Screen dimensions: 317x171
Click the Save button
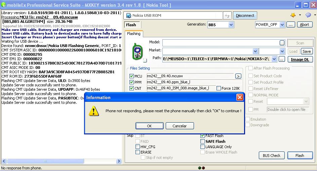pyautogui.click(x=307, y=51)
